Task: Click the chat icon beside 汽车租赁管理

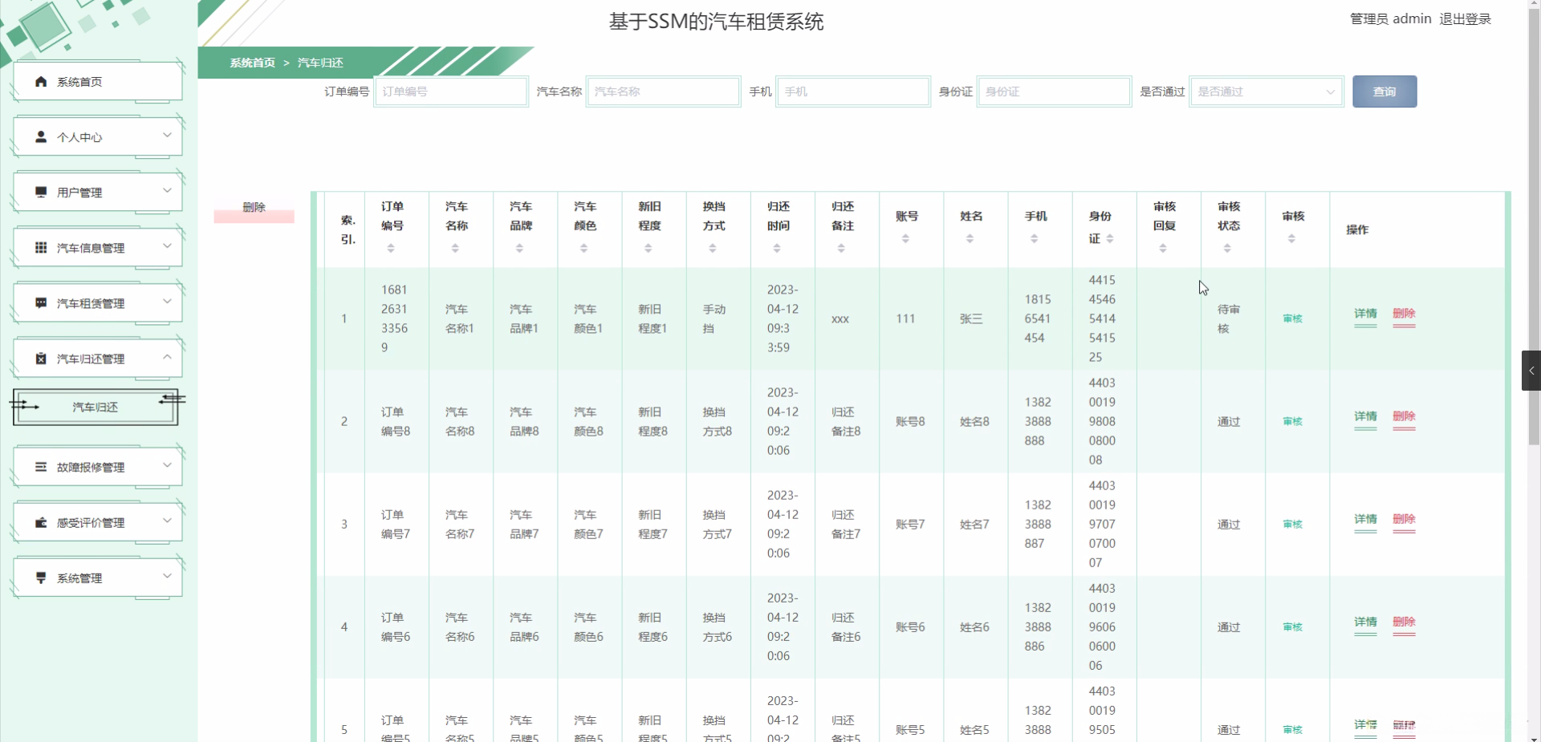Action: point(41,303)
